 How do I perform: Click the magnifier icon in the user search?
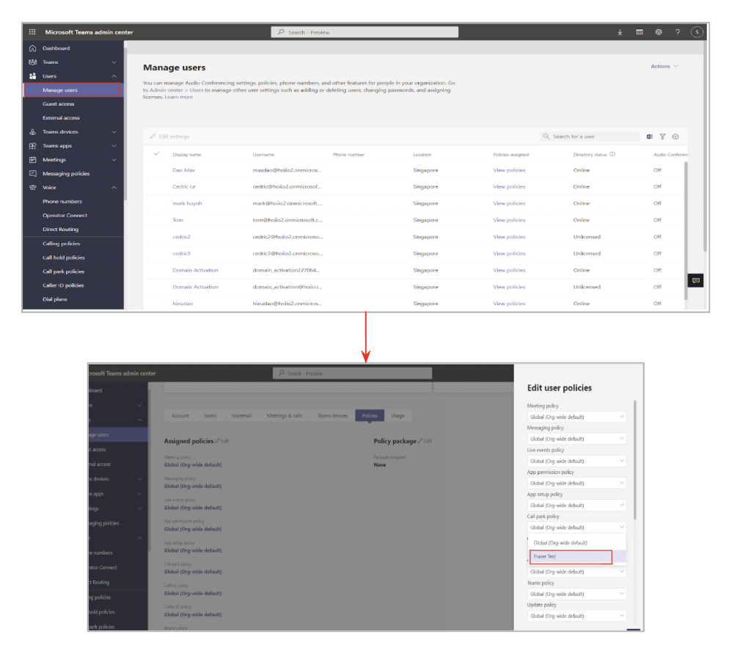click(546, 136)
